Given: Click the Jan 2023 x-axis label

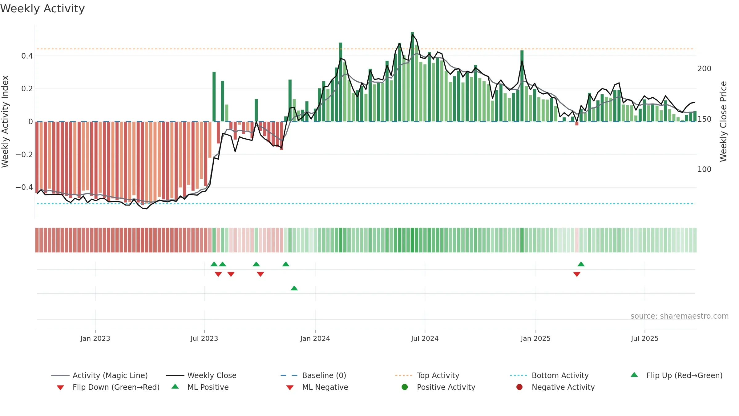Looking at the screenshot, I should [95, 338].
